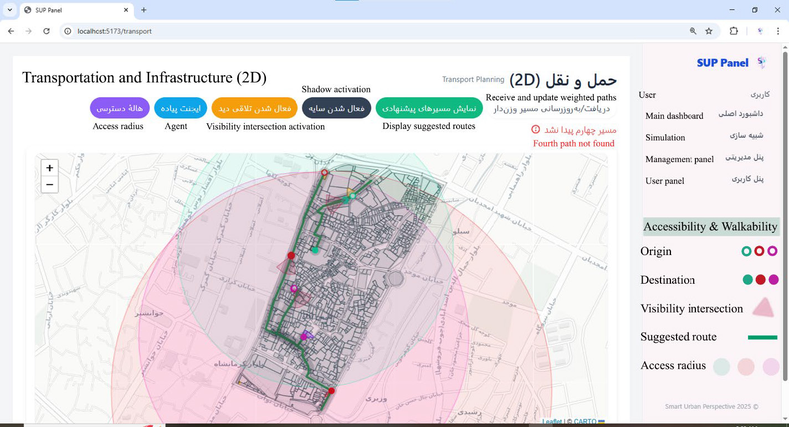Click the purple Access radius button

pyautogui.click(x=120, y=108)
